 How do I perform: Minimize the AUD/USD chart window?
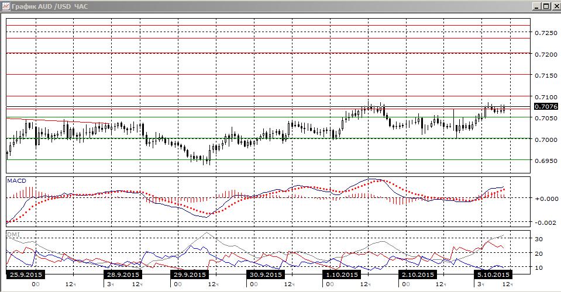[536, 6]
